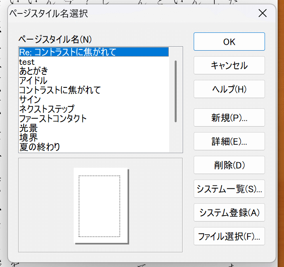284x267 pixels.
Task: Open システム一覧(S)... list
Action: point(229,189)
